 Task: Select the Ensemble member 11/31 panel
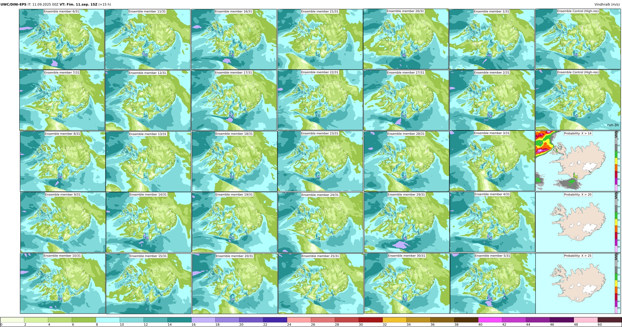point(148,39)
